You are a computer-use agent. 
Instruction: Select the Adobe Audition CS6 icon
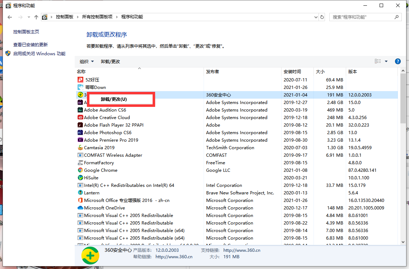(80, 110)
